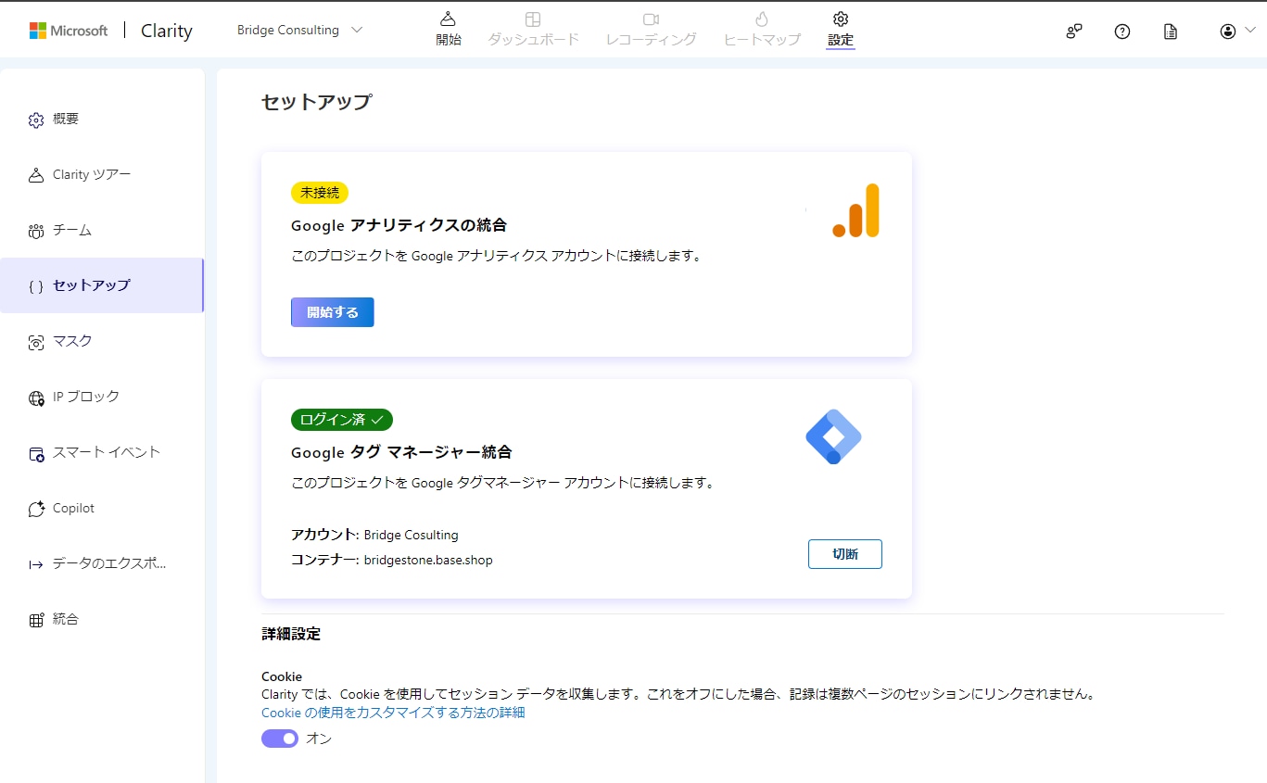
Task: Open the ヒートマップ tab
Action: (x=762, y=30)
